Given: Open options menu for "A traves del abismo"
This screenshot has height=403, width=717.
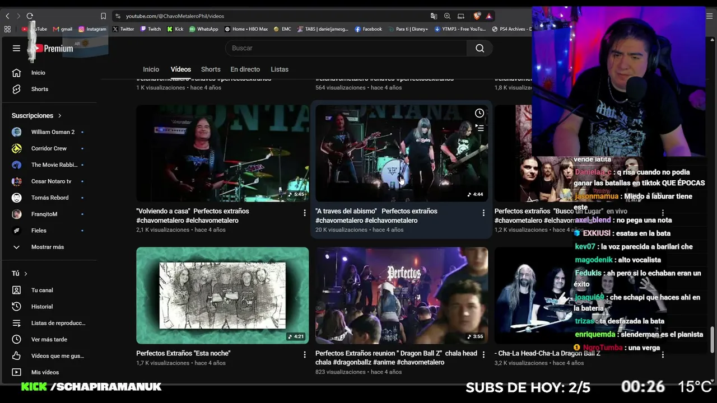Looking at the screenshot, I should click(483, 213).
